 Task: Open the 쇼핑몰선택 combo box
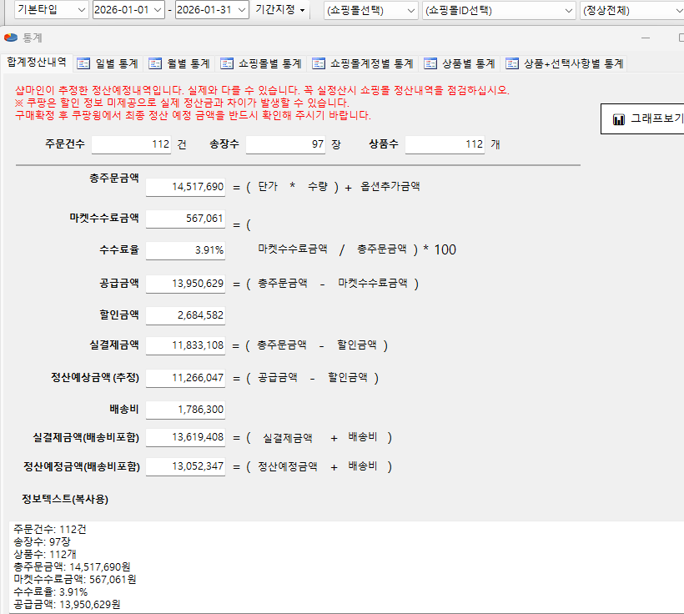(x=410, y=10)
